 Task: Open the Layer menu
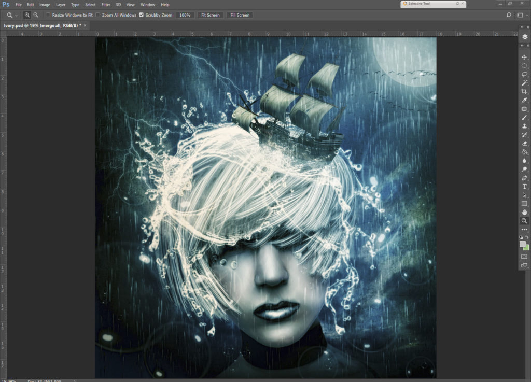61,5
